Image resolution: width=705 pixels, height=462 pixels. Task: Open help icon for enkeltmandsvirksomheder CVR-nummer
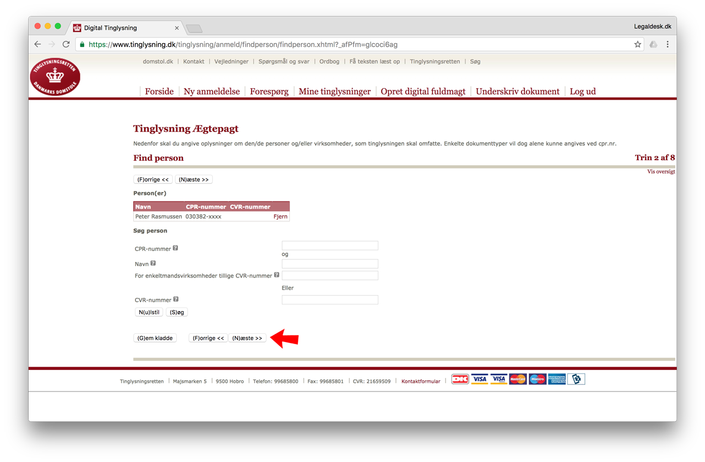coord(276,275)
